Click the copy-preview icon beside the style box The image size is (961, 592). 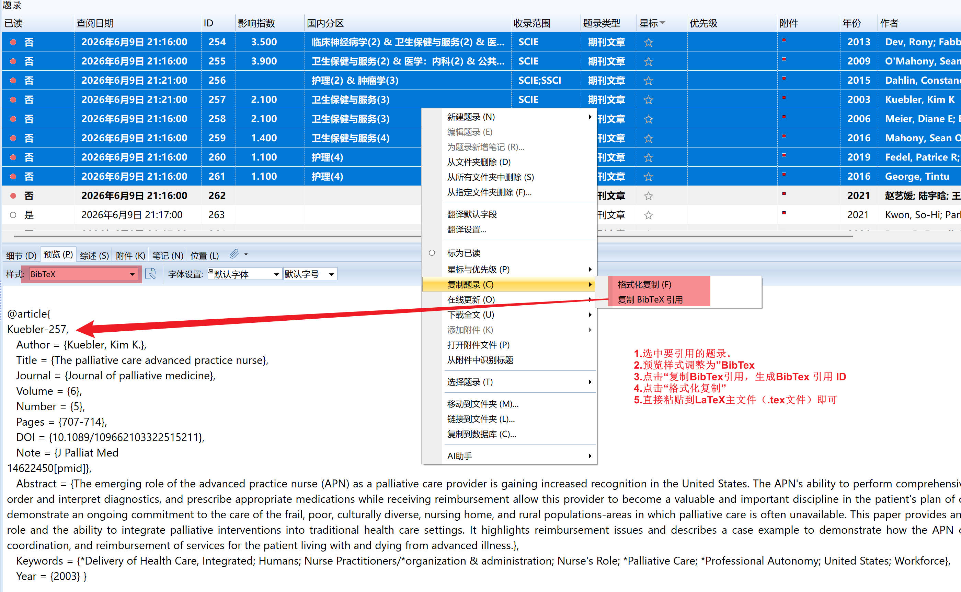pos(150,274)
